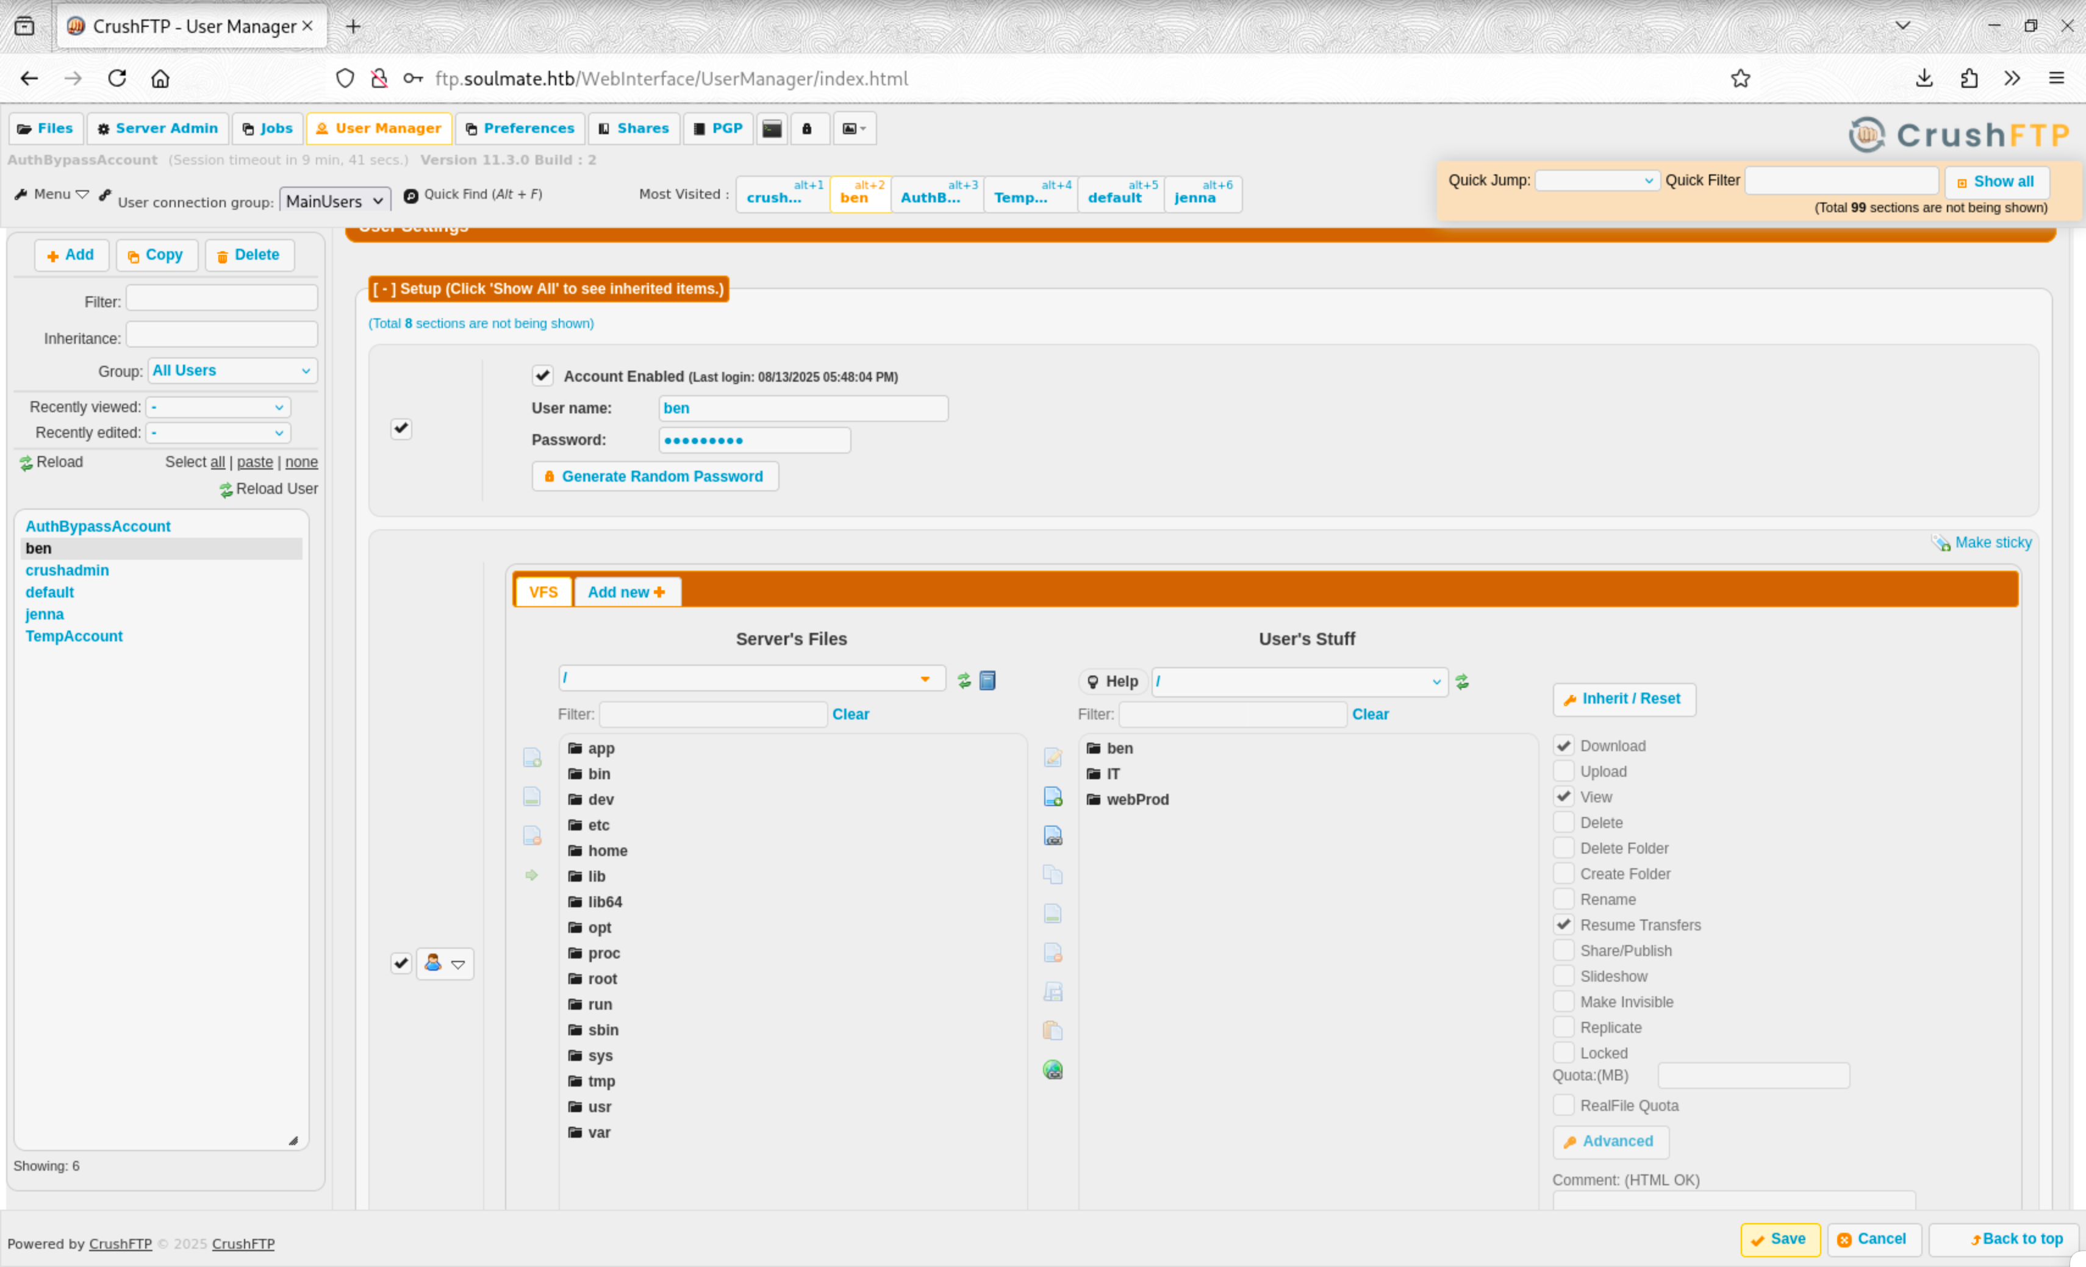2086x1267 pixels.
Task: Enable the Upload permission checkbox
Action: point(1564,771)
